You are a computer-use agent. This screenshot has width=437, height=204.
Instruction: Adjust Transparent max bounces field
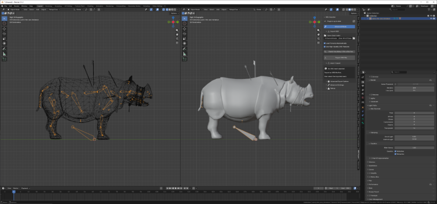coord(414,128)
